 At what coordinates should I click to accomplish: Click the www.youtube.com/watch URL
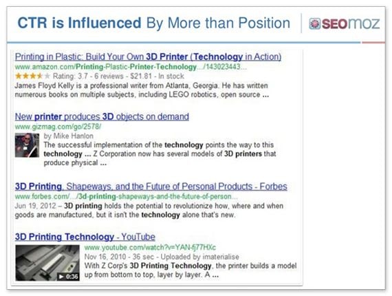pos(150,247)
